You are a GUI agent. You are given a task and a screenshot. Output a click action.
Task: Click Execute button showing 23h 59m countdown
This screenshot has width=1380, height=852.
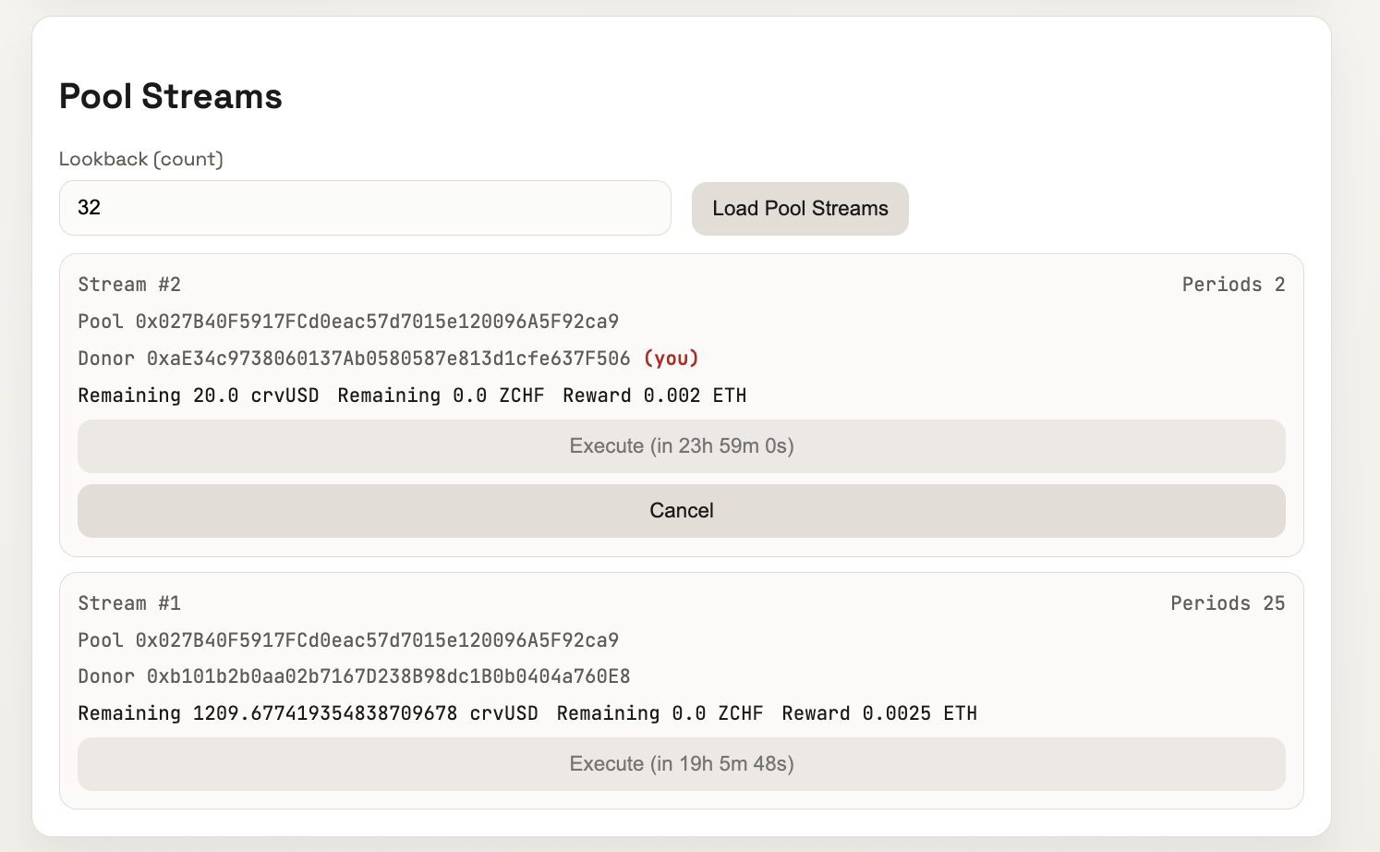tap(682, 446)
